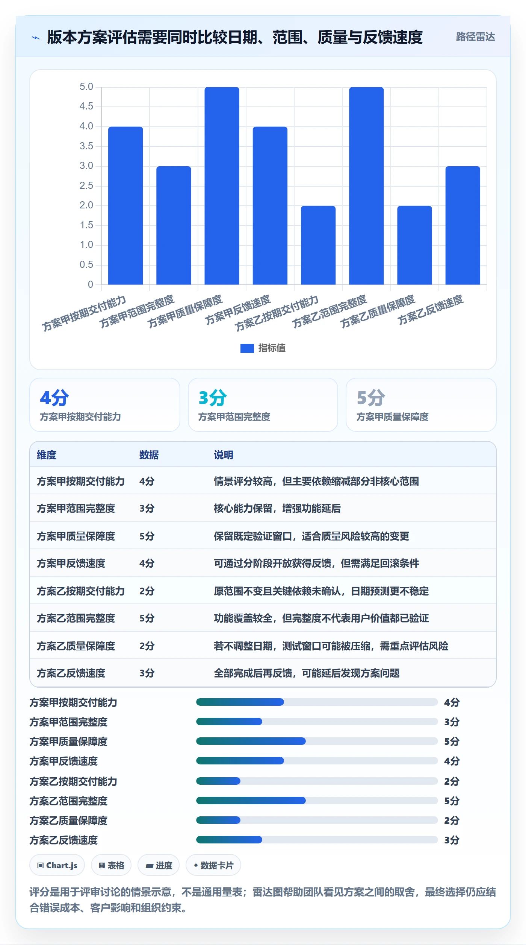This screenshot has height=945, width=526.
Task: Click the 方案甲质量保障度 chart bar
Action: click(222, 186)
